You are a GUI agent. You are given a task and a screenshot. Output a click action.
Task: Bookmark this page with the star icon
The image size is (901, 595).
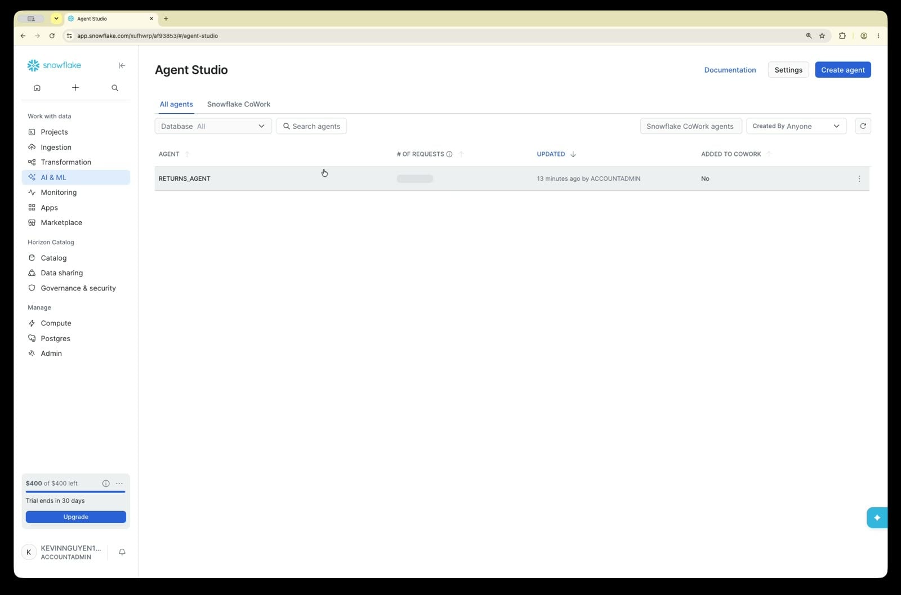click(x=822, y=35)
